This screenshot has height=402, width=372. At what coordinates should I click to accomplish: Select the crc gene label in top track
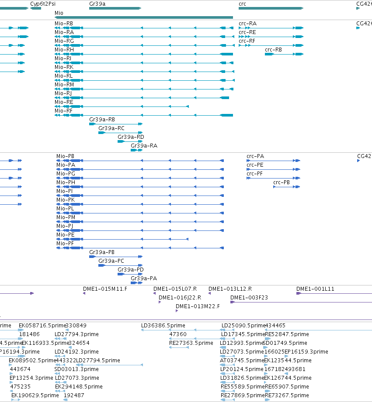coord(242,4)
